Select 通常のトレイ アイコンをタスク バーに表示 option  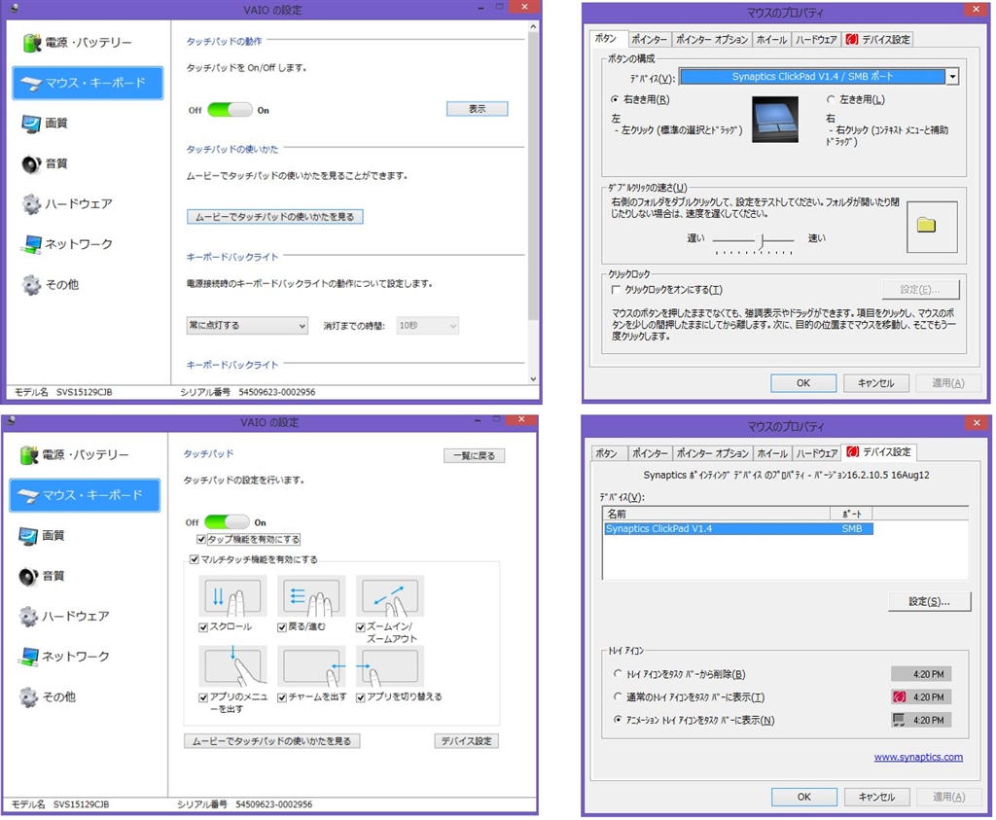tap(618, 696)
